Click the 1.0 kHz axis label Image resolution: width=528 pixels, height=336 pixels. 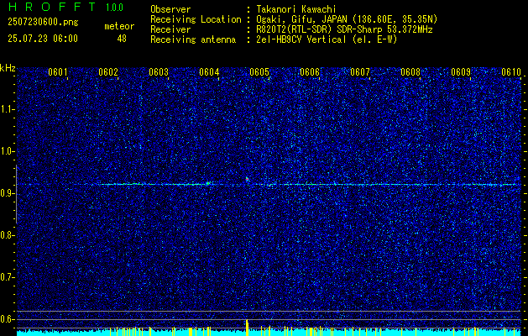pyautogui.click(x=7, y=151)
